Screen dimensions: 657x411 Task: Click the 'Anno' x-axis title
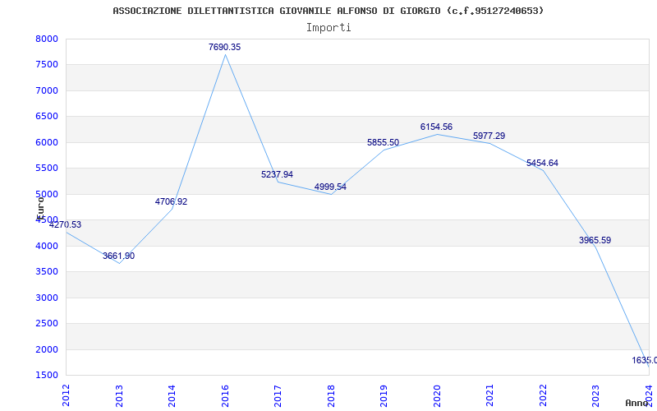click(636, 403)
